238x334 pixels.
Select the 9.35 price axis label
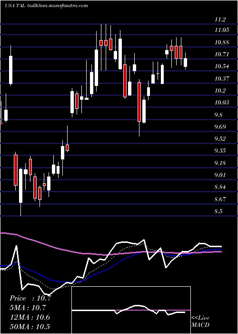coord(220,151)
